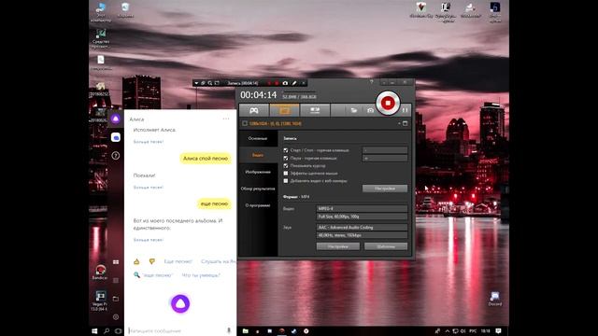Open the Recycle Bin desktop icon
The width and height of the screenshot is (598, 336).
(125, 10)
